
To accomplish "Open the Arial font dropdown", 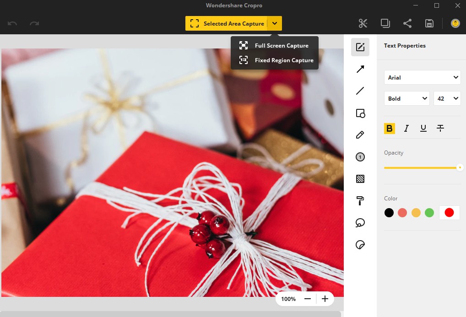I will [x=423, y=77].
